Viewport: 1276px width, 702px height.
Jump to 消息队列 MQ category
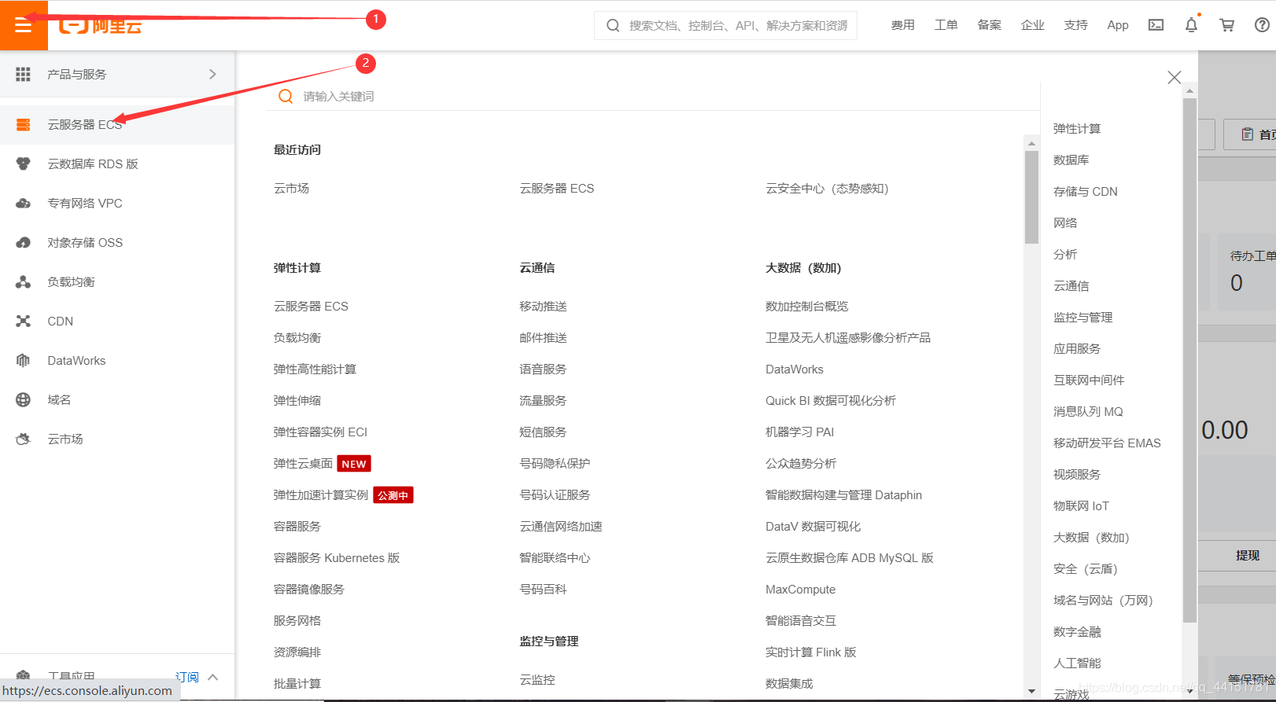pyautogui.click(x=1088, y=411)
